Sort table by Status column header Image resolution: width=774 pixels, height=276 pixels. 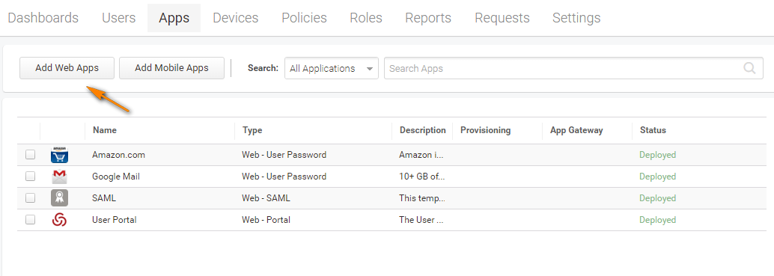point(653,130)
